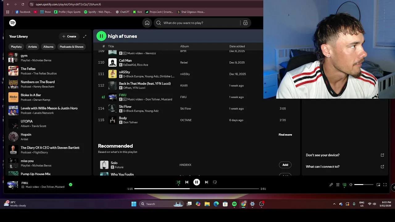Open the ChatGPT bookmark
Screen dimensions: 395x222
123,12
